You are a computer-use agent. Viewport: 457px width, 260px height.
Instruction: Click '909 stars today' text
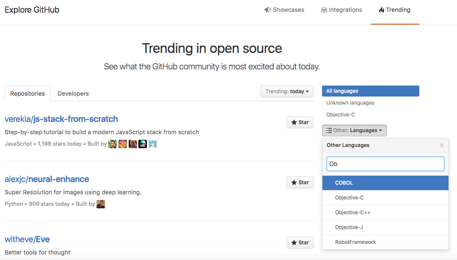click(49, 204)
